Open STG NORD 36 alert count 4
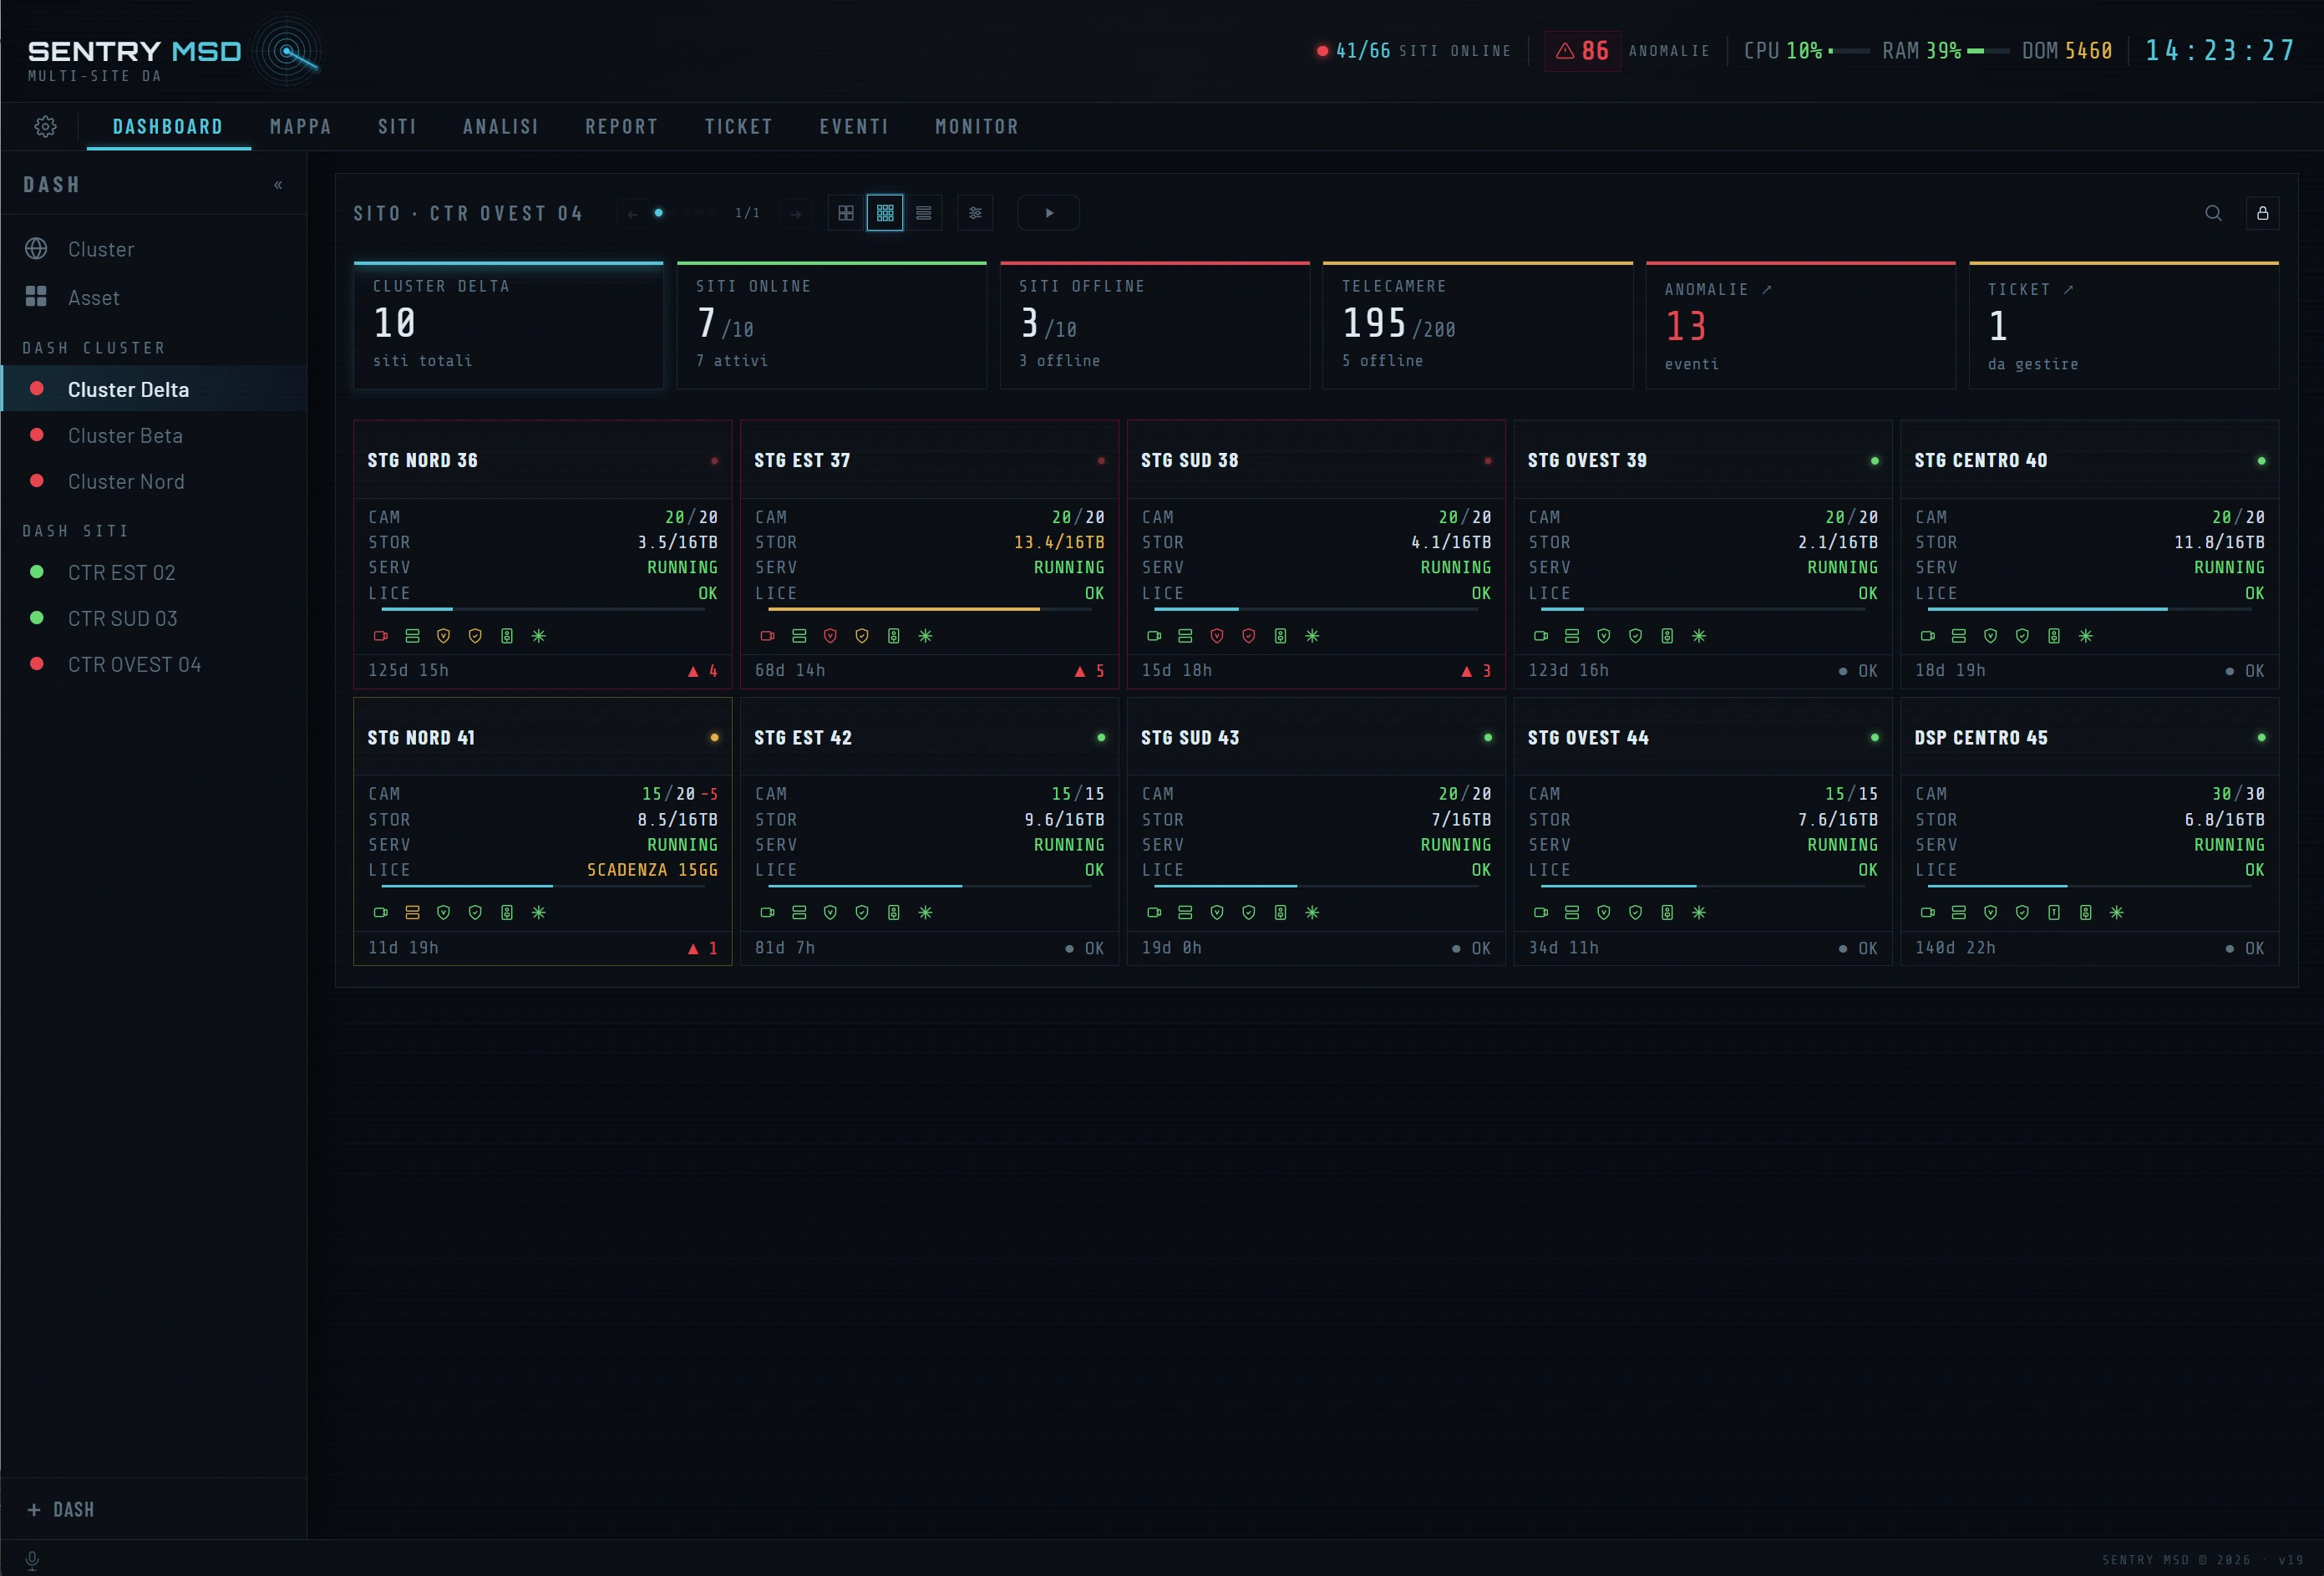This screenshot has width=2324, height=1576. point(702,671)
